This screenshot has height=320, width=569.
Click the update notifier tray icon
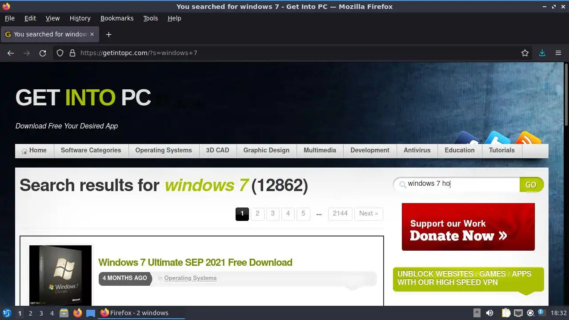530,313
